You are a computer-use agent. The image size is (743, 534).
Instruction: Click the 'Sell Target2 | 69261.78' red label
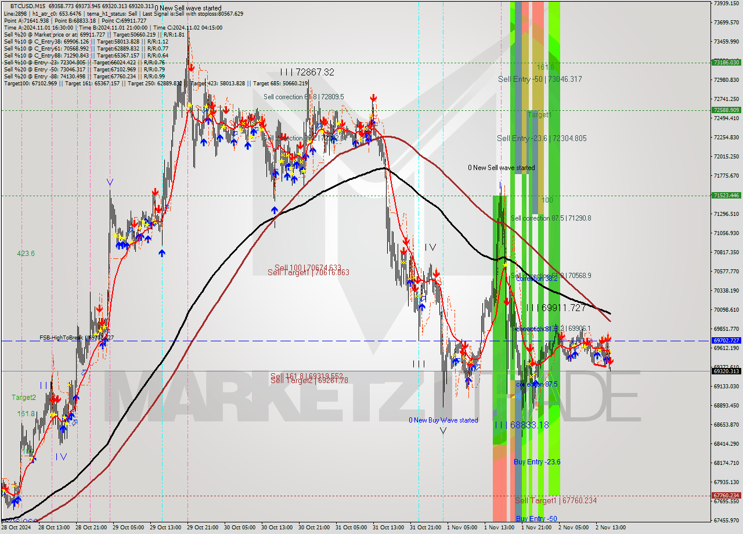(x=309, y=380)
